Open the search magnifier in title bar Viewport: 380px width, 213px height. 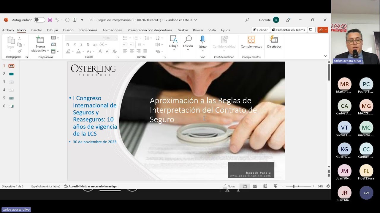click(x=247, y=20)
